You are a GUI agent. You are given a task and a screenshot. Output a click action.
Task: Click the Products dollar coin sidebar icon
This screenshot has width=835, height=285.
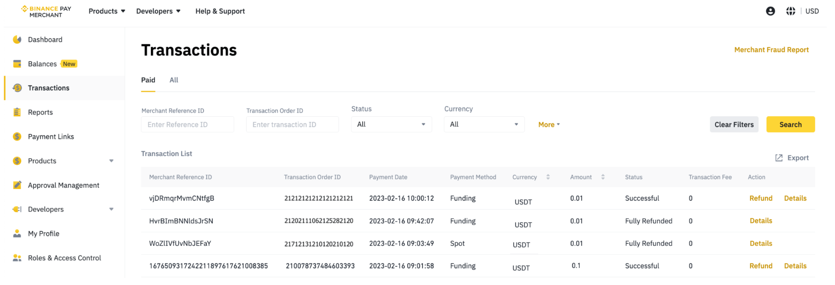point(17,161)
